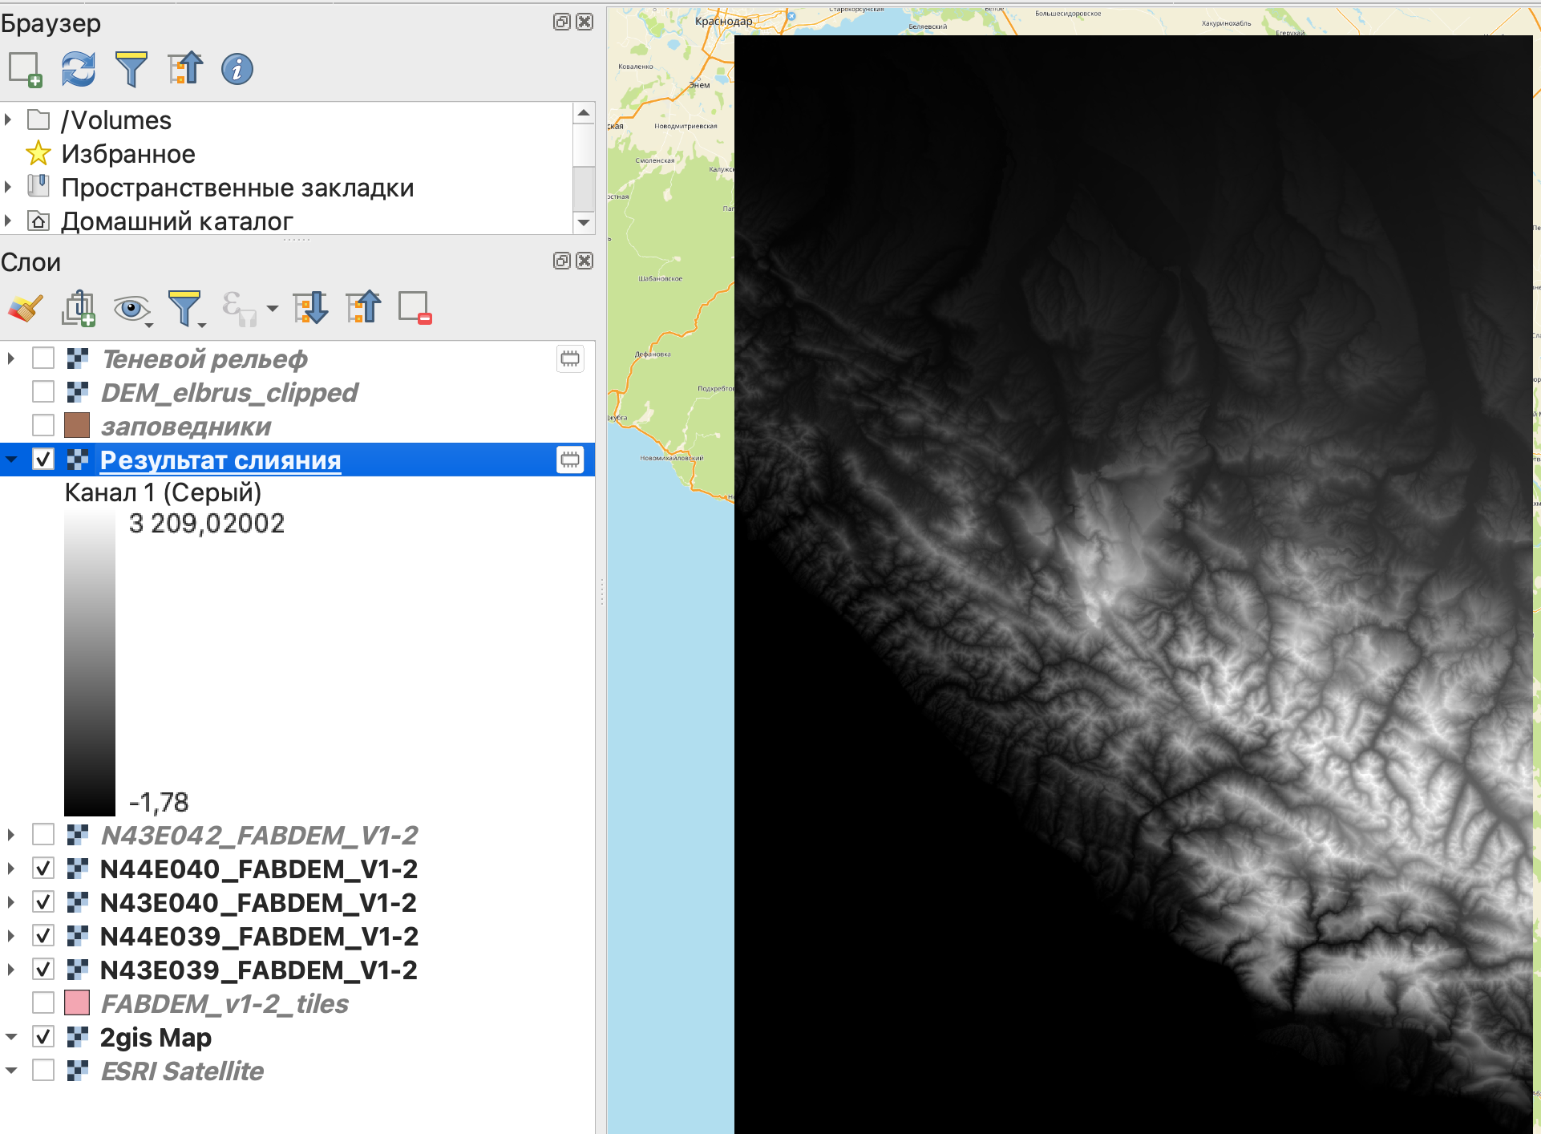The image size is (1541, 1134).
Task: Collapse Результат слияния layer legend
Action: tap(11, 460)
